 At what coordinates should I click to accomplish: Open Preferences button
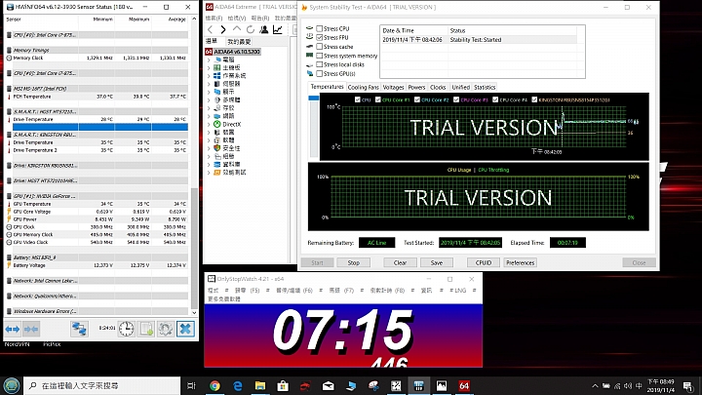521,263
